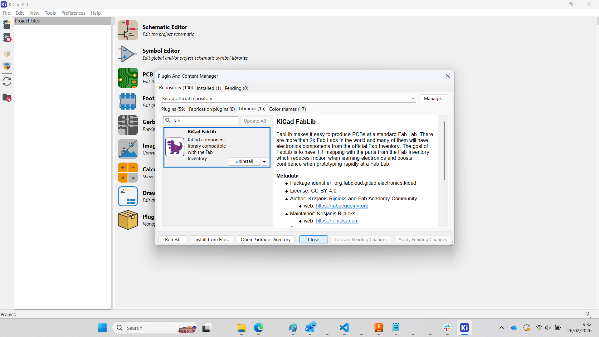Switch to the Installed tab
599x337 pixels.
click(209, 88)
